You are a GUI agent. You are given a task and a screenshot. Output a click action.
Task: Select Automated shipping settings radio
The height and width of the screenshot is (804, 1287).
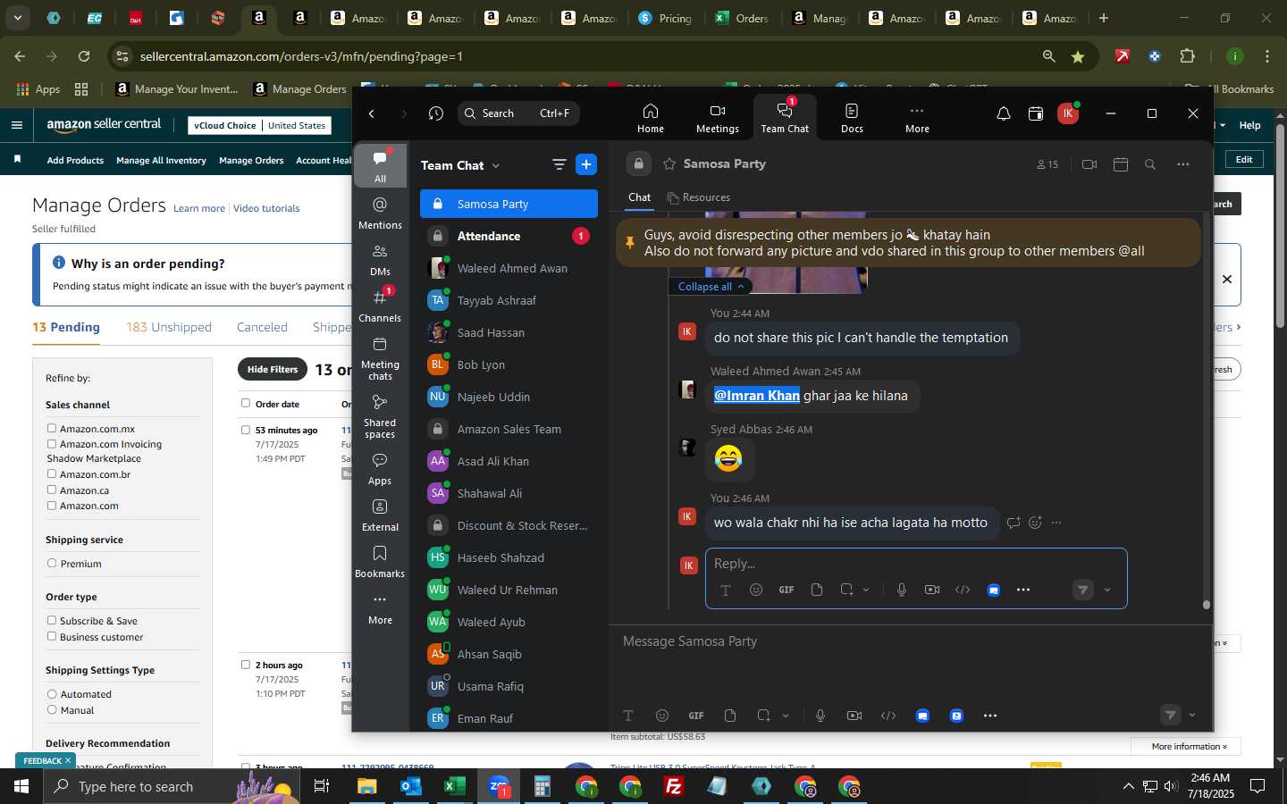tap(52, 694)
